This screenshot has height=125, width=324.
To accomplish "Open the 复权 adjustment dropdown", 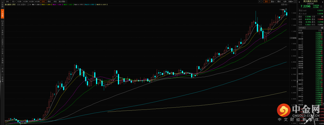I will click(x=267, y=1).
